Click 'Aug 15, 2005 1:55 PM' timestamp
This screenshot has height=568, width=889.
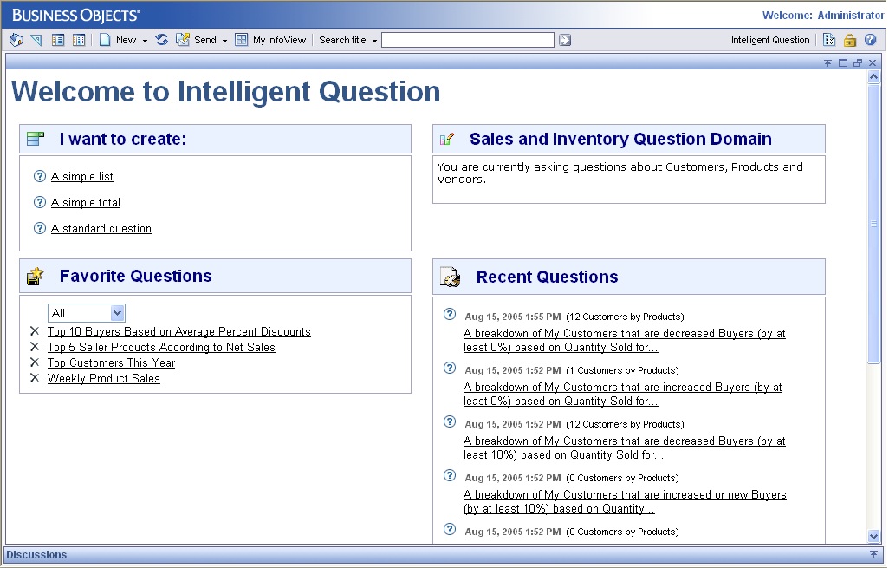(513, 317)
